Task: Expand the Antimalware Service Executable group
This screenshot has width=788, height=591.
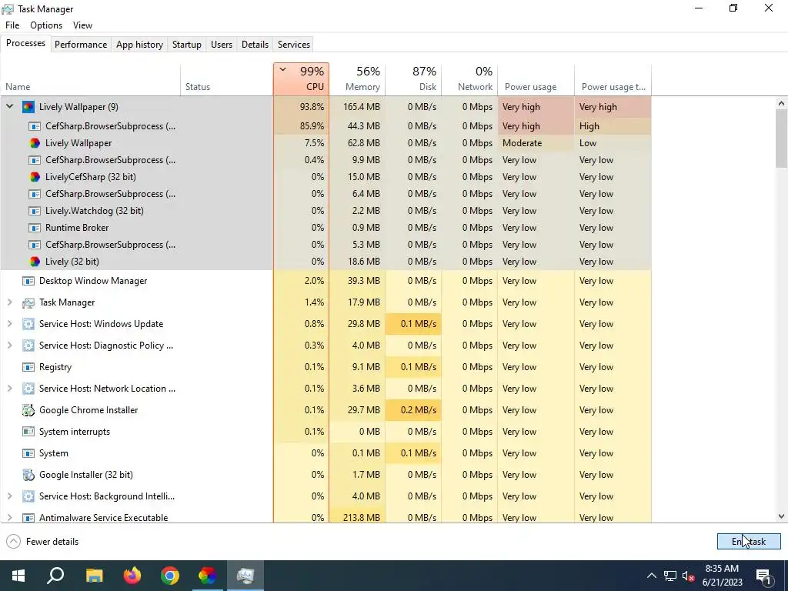Action: (9, 518)
